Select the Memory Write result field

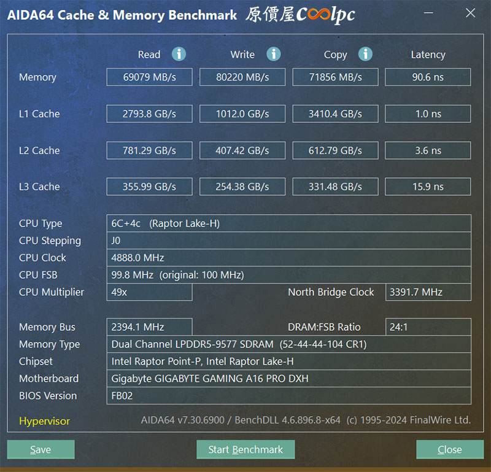pyautogui.click(x=242, y=77)
